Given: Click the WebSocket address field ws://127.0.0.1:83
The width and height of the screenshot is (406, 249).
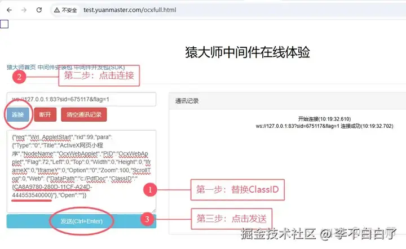Looking at the screenshot, I should [81, 99].
